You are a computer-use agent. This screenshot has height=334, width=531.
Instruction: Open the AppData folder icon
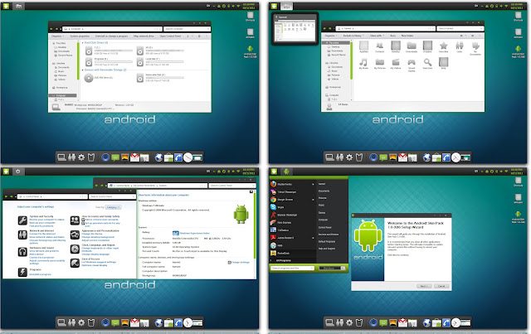[x=363, y=46]
